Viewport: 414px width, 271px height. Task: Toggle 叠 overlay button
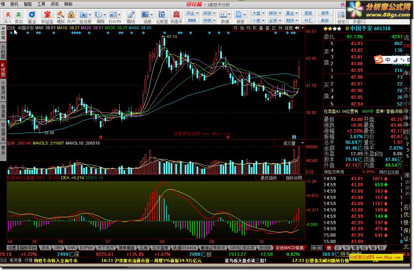pos(261,28)
